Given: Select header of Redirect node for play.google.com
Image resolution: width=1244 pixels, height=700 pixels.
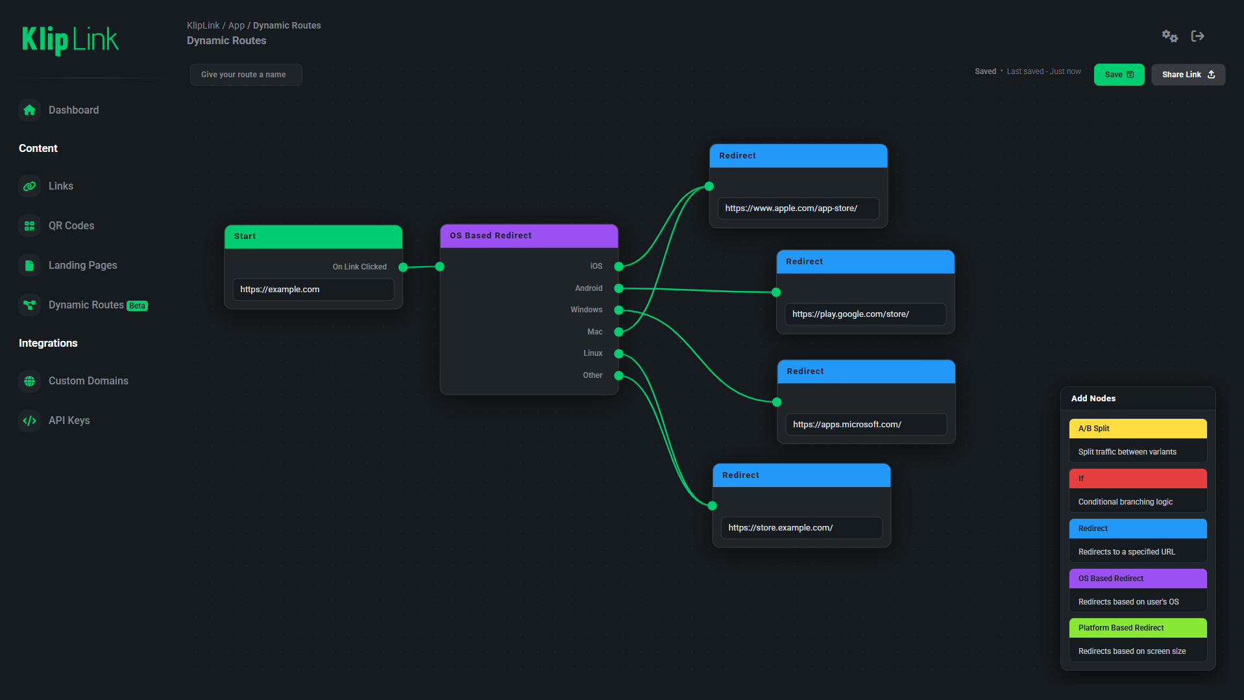Looking at the screenshot, I should [865, 262].
